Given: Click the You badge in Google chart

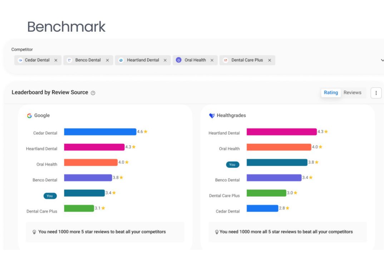Looking at the screenshot, I should tap(50, 196).
